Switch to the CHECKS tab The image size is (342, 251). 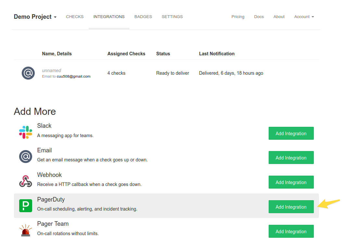point(75,16)
